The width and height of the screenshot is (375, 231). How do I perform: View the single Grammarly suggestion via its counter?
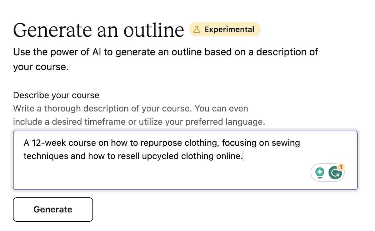341,167
